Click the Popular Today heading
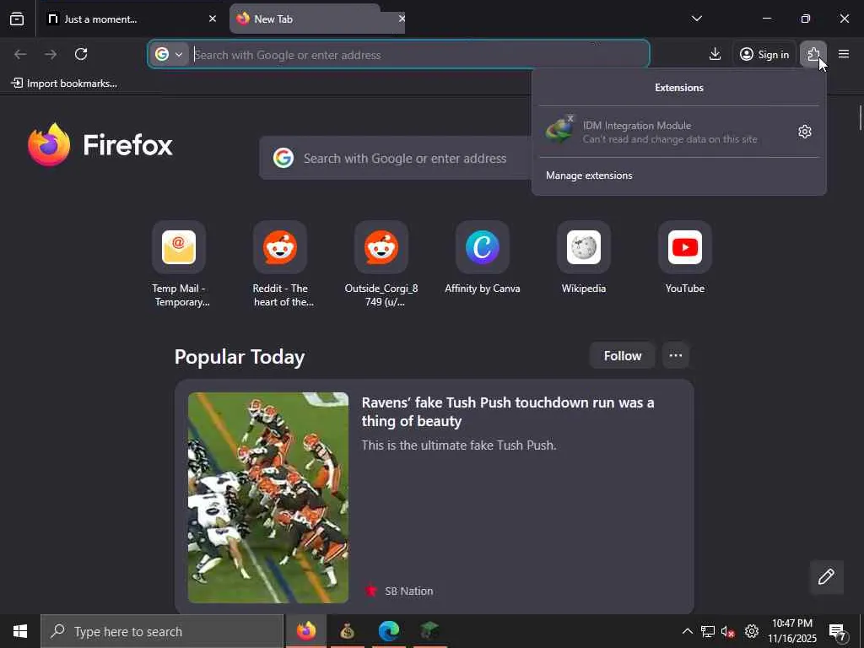864x648 pixels. (240, 357)
